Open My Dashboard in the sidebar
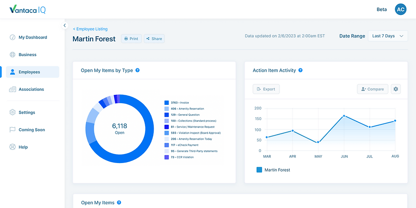416x208 pixels. pos(33,37)
